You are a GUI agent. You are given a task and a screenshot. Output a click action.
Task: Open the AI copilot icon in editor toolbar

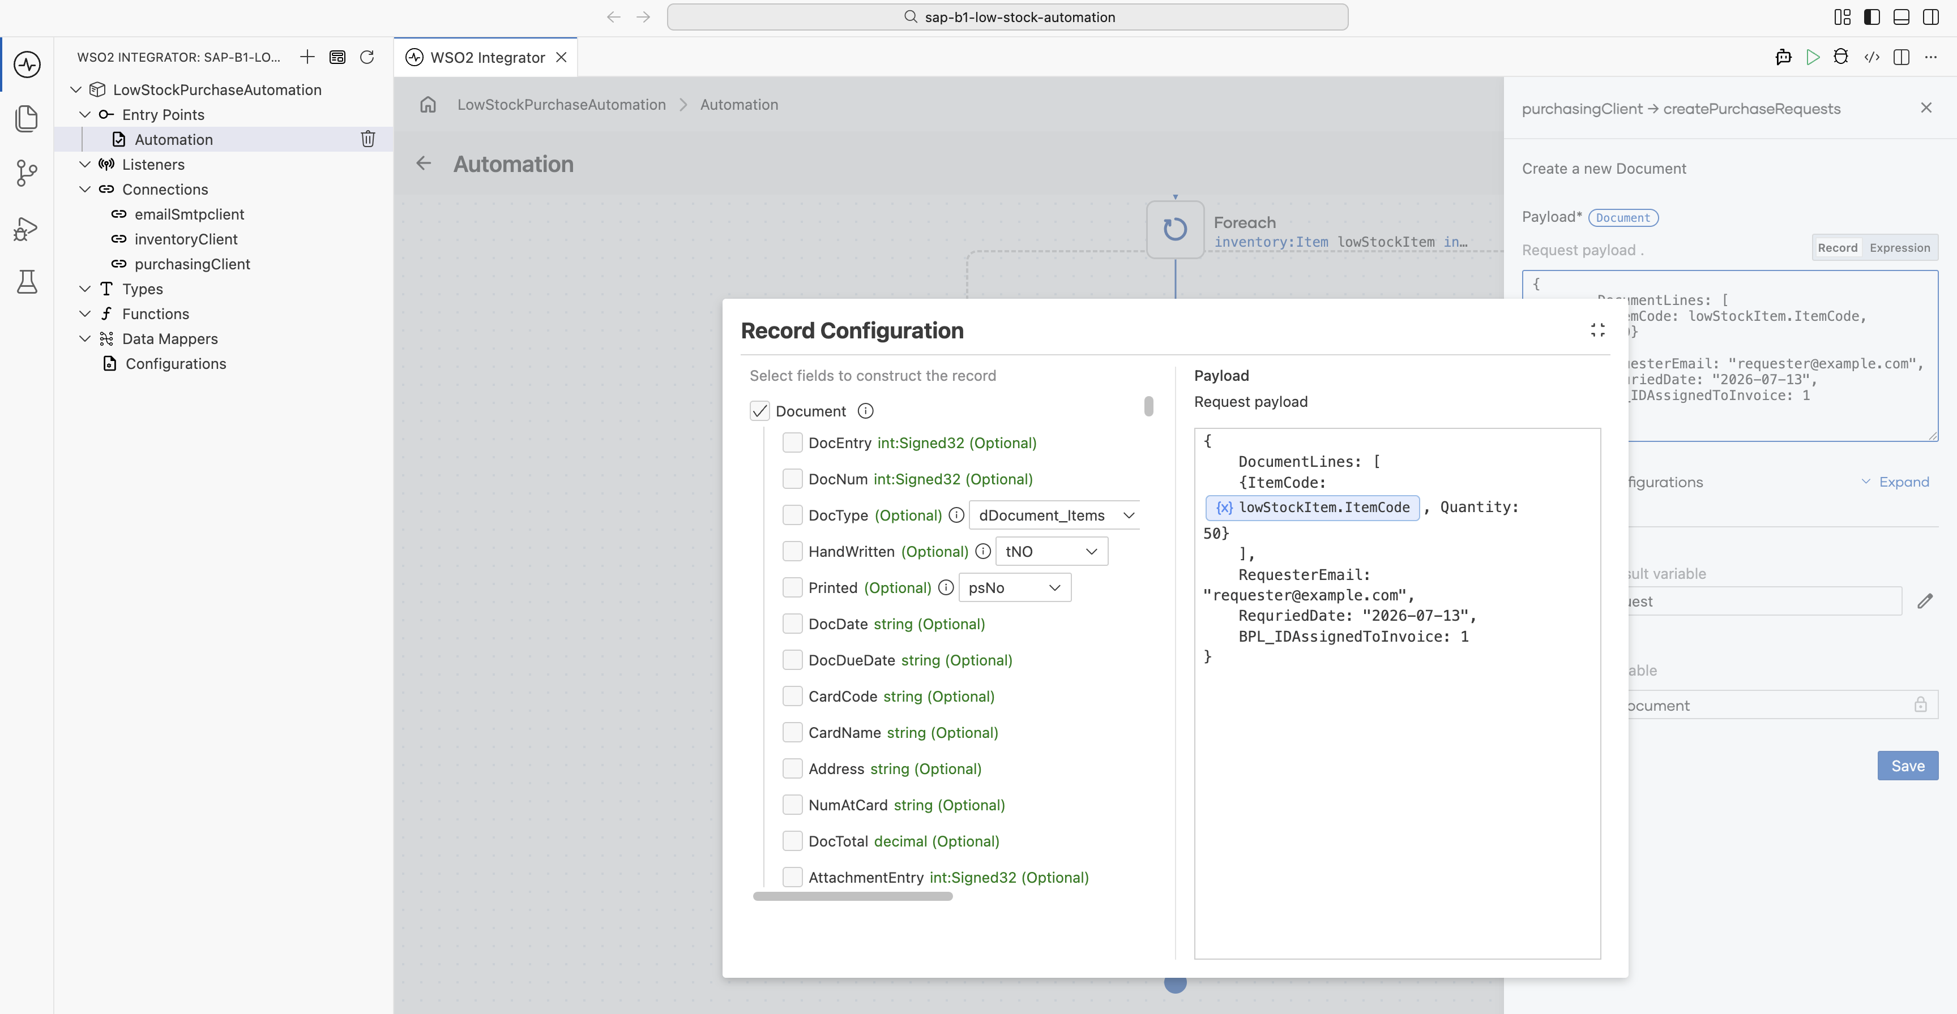coord(1784,57)
